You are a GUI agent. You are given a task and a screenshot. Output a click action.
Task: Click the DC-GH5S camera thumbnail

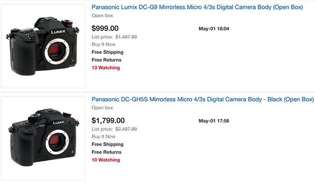click(44, 137)
